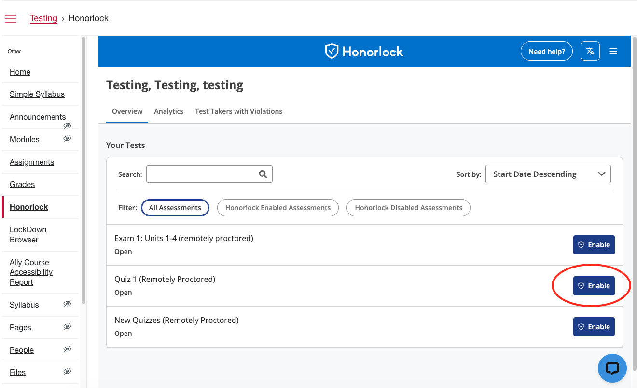Click the eye icon beside Modules
637x388 pixels.
tap(67, 138)
